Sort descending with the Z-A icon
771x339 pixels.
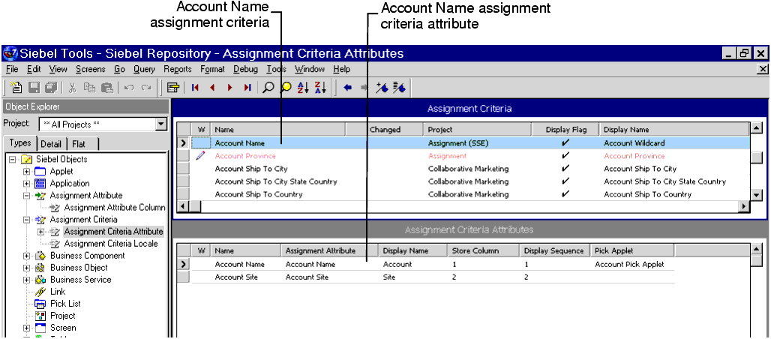click(x=320, y=88)
